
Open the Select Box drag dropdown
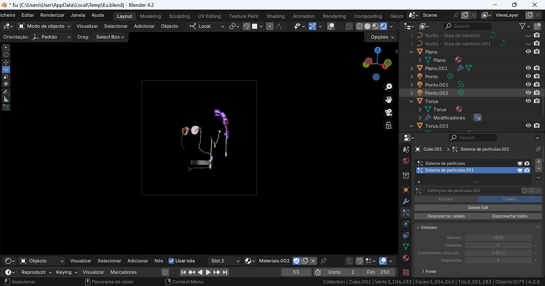110,37
